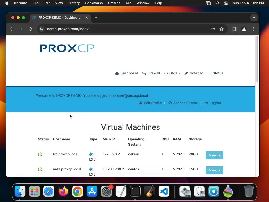269x202 pixels.
Task: Open Spotlight search in the menu bar
Action: (x=217, y=3)
